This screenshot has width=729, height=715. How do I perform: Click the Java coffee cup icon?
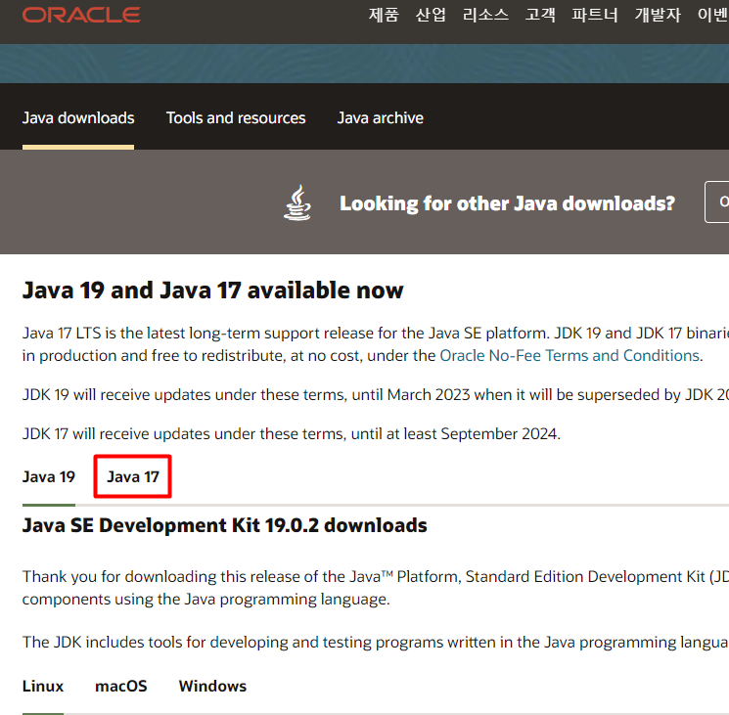click(297, 203)
